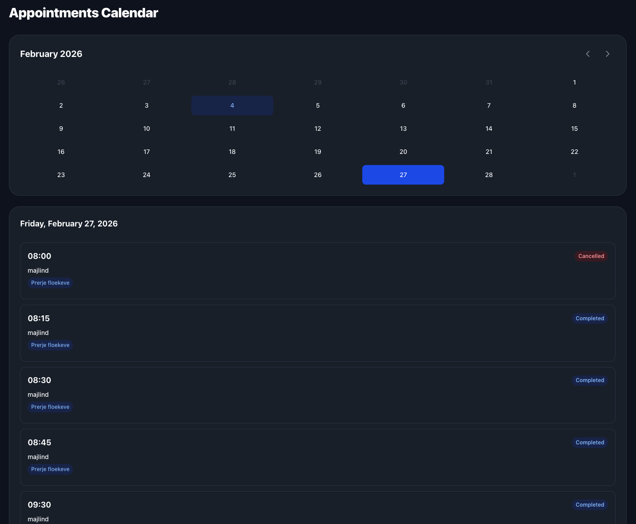Screen dimensions: 636x524
Task: Select February 10 date
Action: coord(146,129)
